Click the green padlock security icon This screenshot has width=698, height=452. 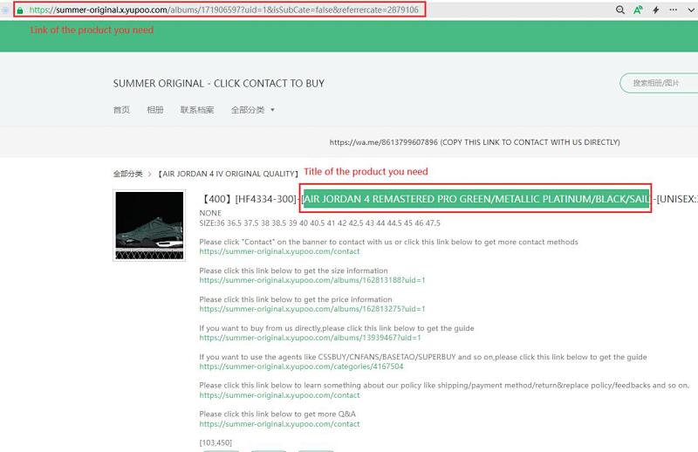pyautogui.click(x=20, y=10)
